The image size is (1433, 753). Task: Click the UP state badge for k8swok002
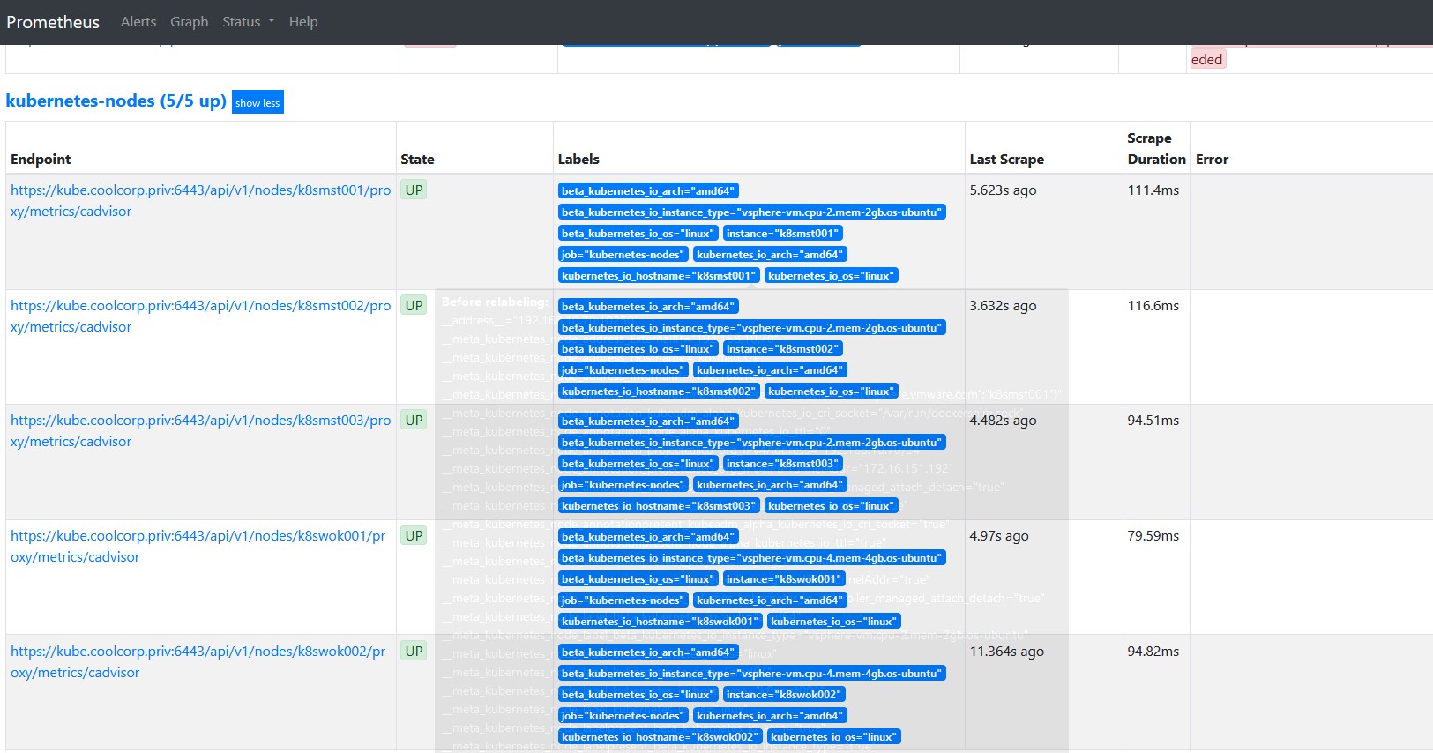414,651
